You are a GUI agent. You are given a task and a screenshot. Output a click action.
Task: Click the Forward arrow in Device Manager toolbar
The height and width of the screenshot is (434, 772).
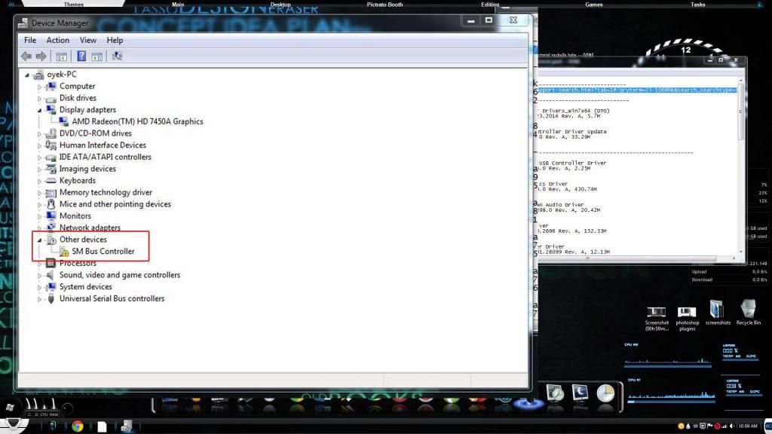click(41, 56)
